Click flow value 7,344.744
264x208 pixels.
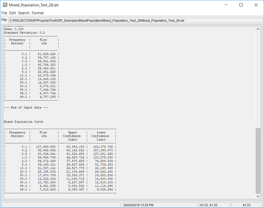coord(48,90)
